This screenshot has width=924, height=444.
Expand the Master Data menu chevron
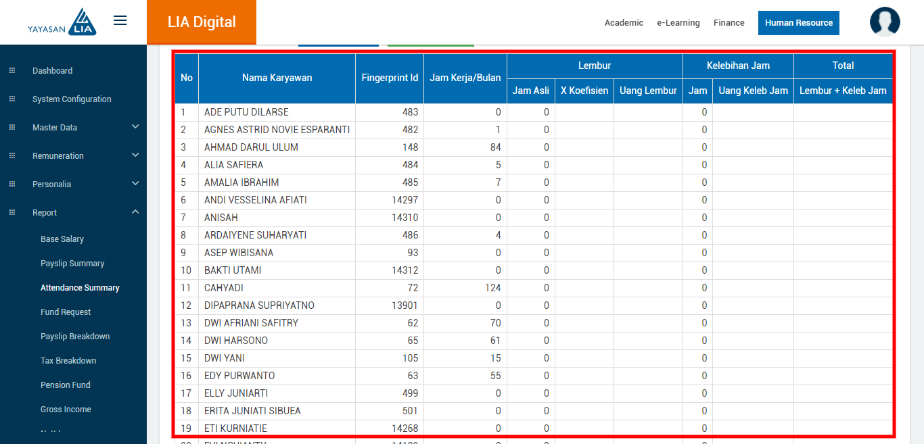[135, 127]
